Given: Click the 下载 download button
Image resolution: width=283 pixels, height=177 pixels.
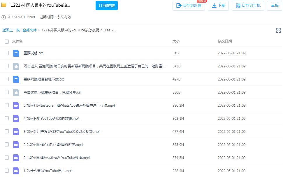Looking at the screenshot, I should pos(218,6).
